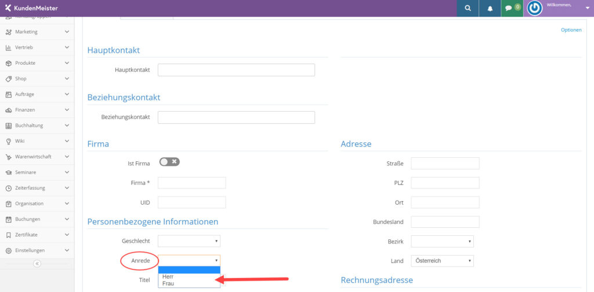The height and width of the screenshot is (292, 594).
Task: Click the KundenMeister logo
Action: tap(32, 8)
